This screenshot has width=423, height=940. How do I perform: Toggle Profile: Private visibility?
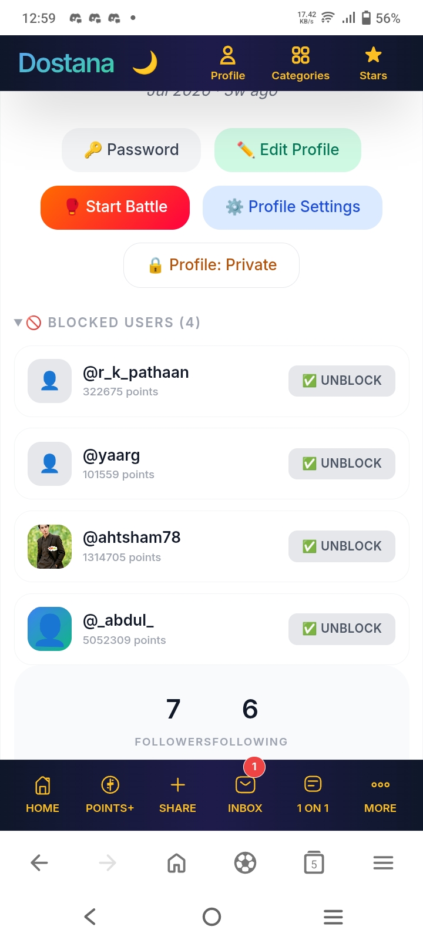(x=211, y=265)
